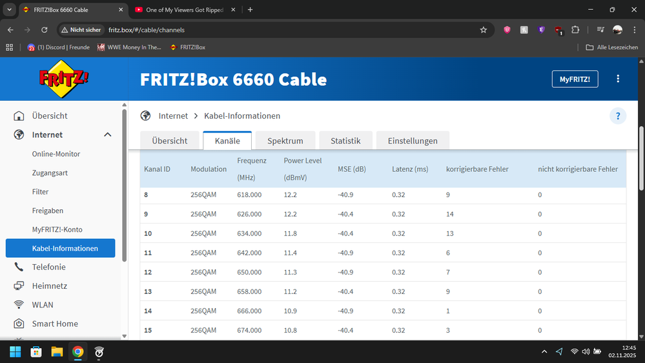Open a new browser tab
This screenshot has width=645, height=363.
(x=250, y=10)
